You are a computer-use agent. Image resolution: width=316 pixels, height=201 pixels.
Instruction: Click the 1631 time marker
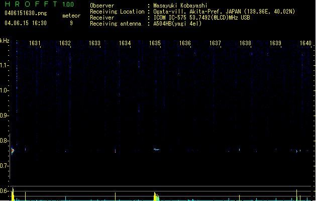click(x=35, y=43)
